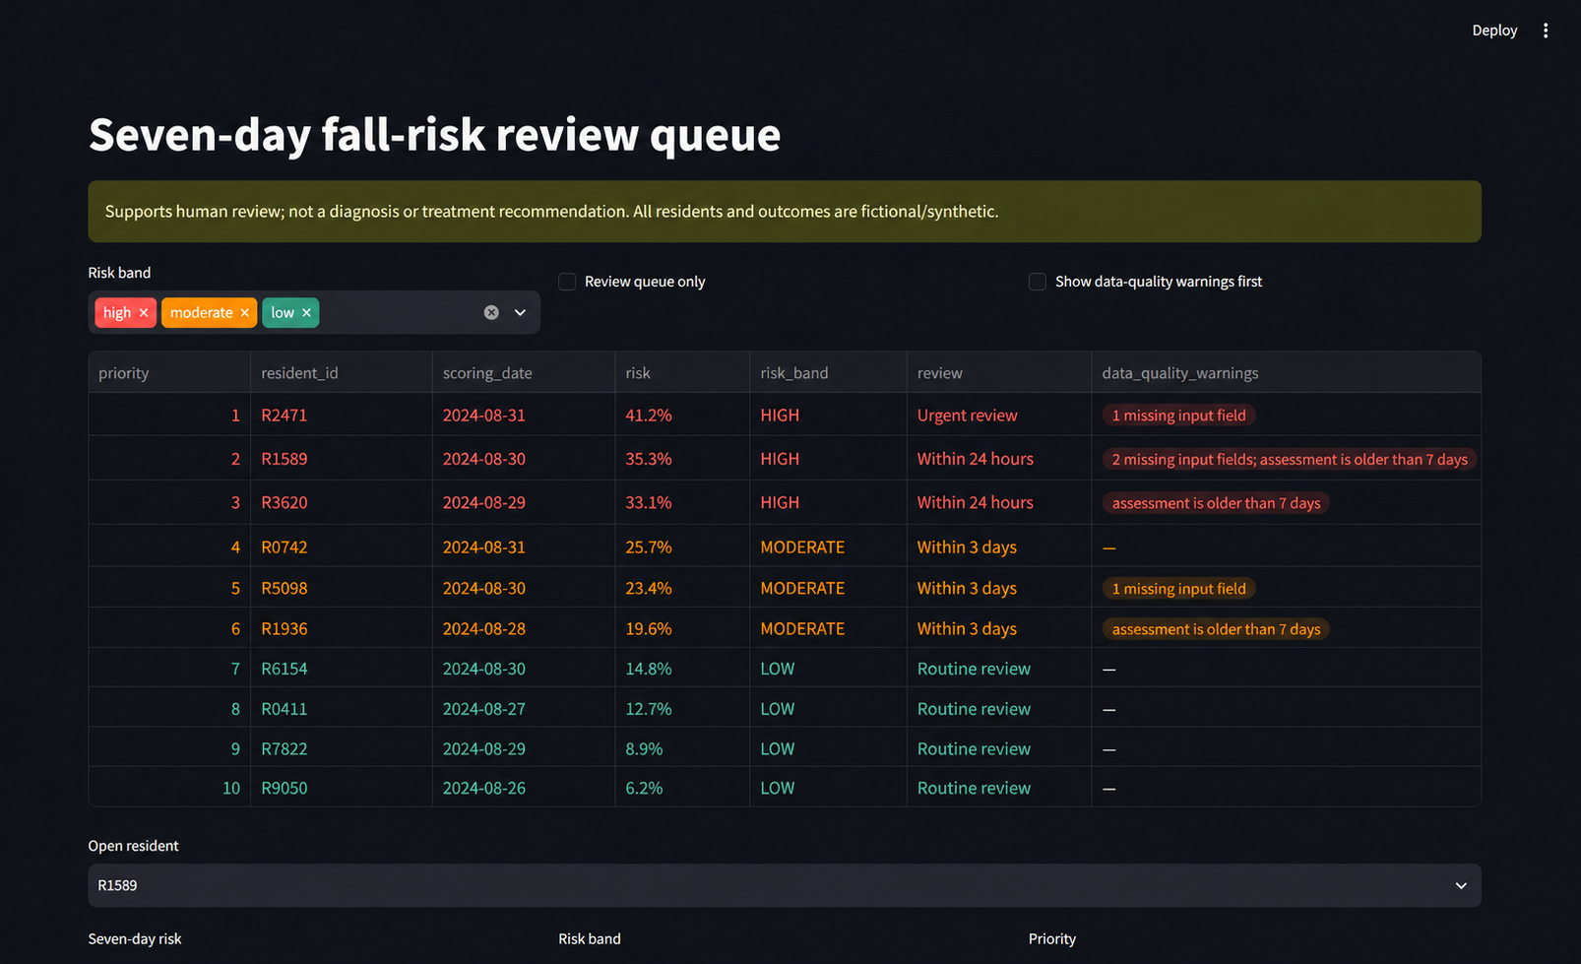
Task: Enable Review queue only checkbox
Action: [567, 282]
